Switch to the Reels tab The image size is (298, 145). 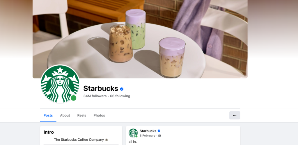[x=82, y=115]
